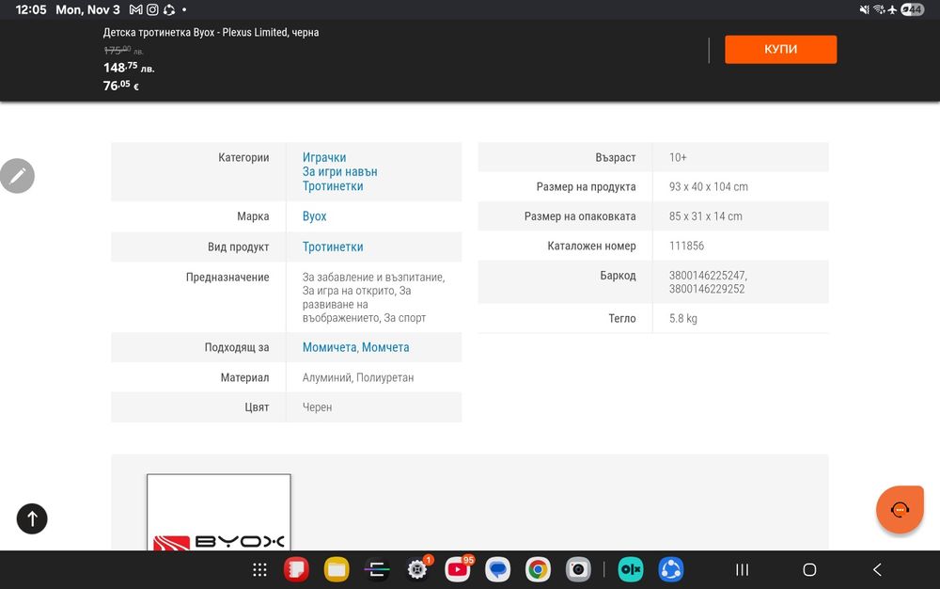
Task: Launch YouTube from the taskbar
Action: pos(458,570)
